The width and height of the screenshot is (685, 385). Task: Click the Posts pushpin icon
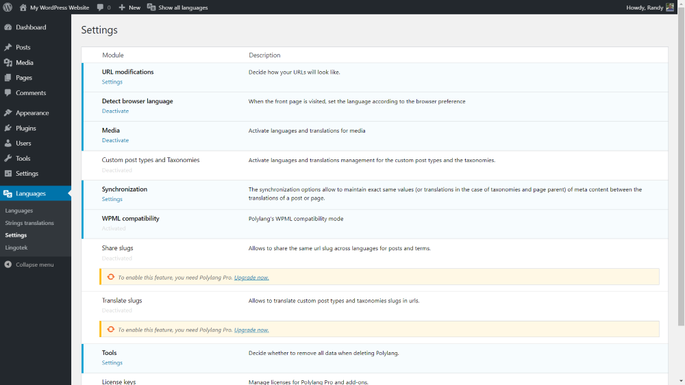8,47
